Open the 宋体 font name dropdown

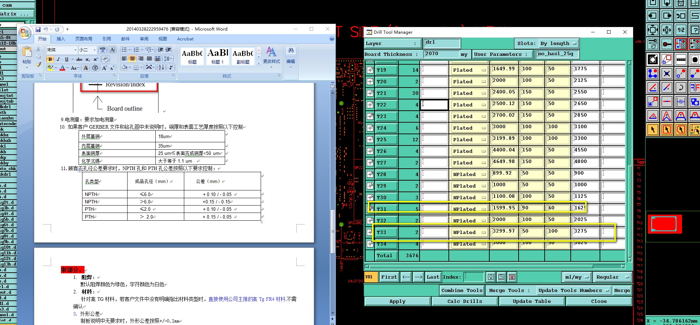(75, 50)
